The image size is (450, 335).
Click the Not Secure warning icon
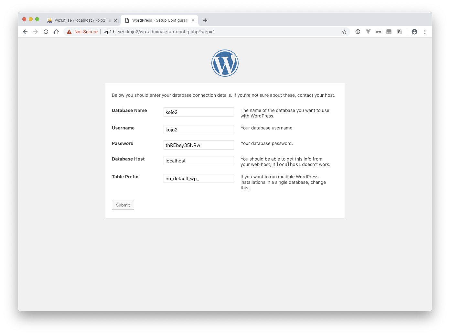click(69, 32)
